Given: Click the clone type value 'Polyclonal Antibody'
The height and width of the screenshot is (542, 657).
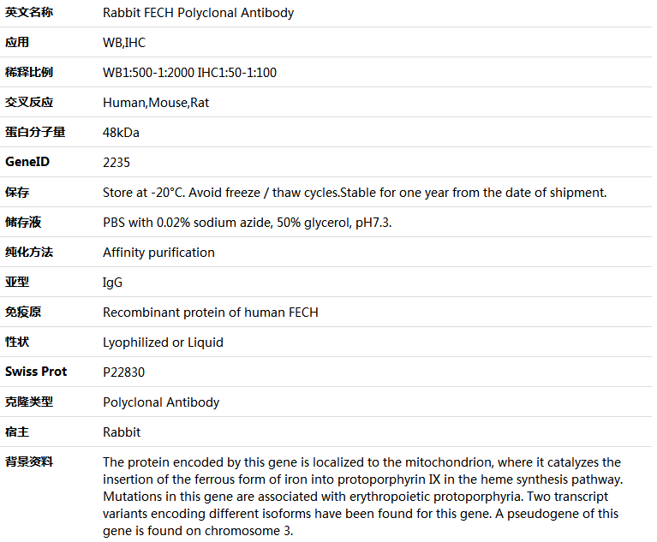Looking at the screenshot, I should (x=161, y=402).
